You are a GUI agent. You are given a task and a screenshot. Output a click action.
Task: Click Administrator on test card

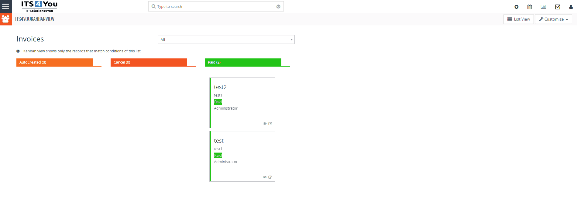[226, 162]
